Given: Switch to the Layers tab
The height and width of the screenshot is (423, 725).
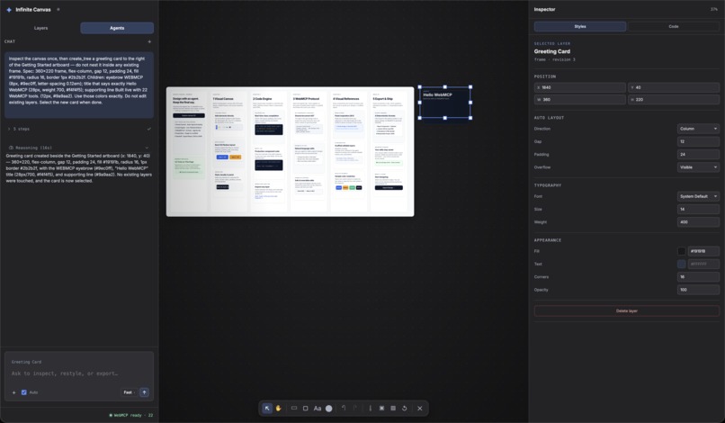Looking at the screenshot, I should 41,28.
